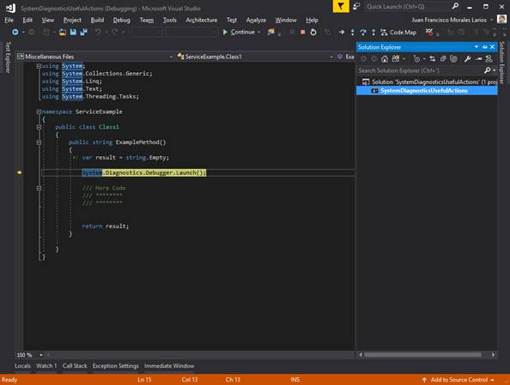Click the Restart debugging icon

[x=313, y=32]
